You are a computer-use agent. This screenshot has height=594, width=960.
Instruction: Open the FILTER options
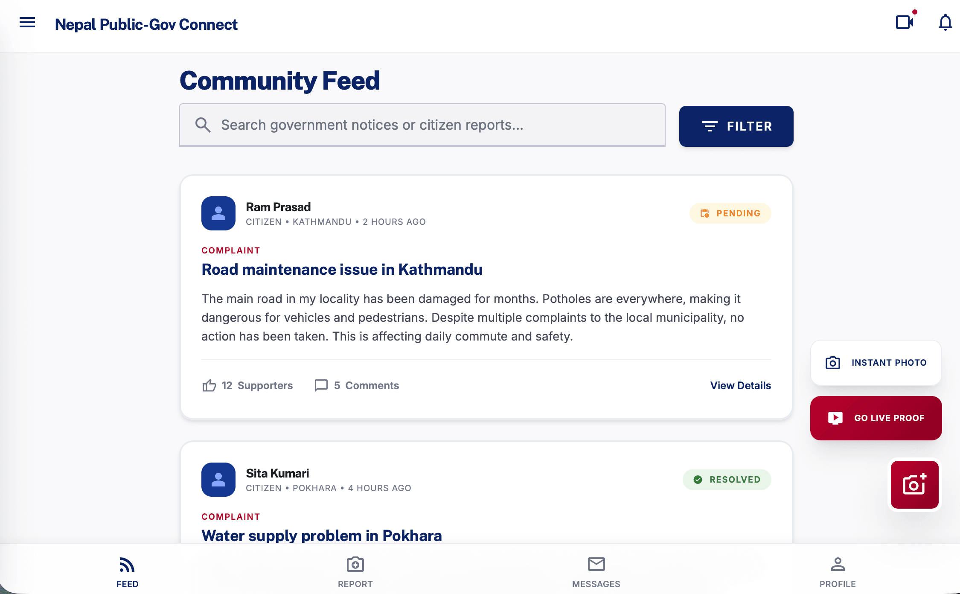736,126
